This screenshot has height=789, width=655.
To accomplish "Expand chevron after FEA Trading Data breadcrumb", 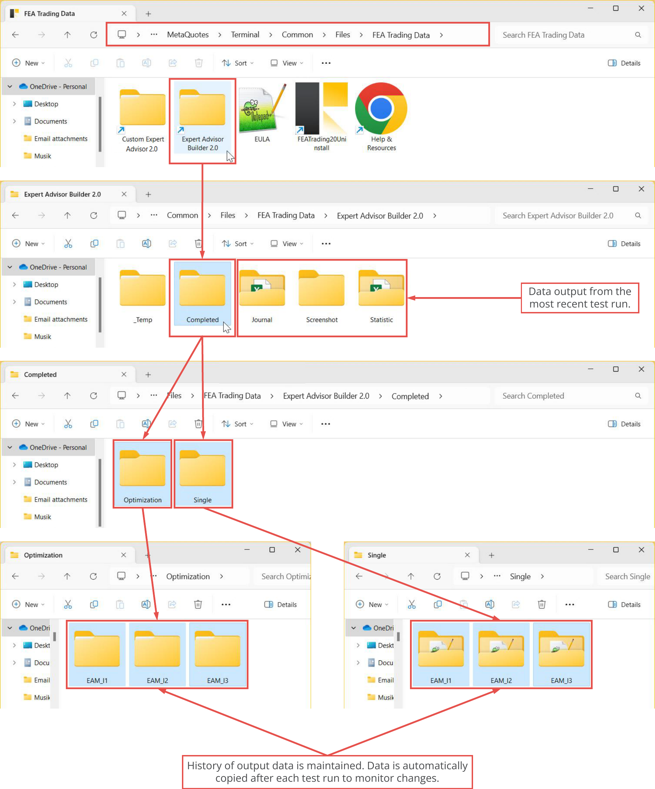I will [x=441, y=35].
